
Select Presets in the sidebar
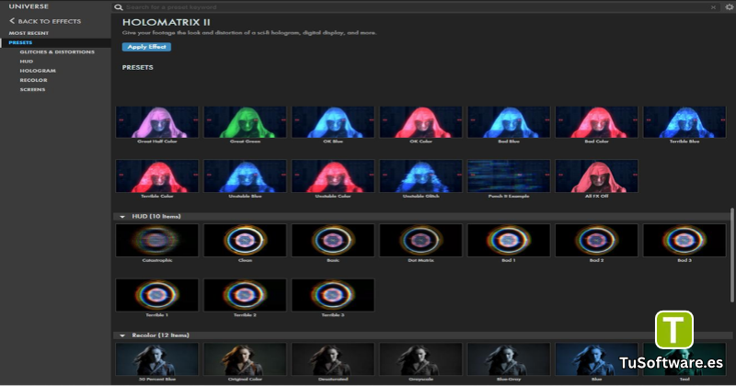pos(20,42)
